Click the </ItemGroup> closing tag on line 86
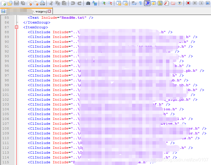The width and height of the screenshot is (211, 165). pos(37,22)
